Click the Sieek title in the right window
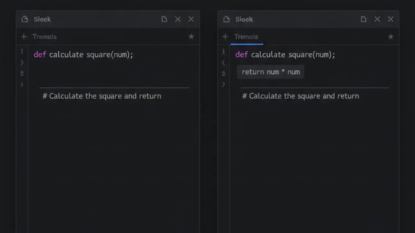Screen dimensions: 415x233 click(244, 19)
